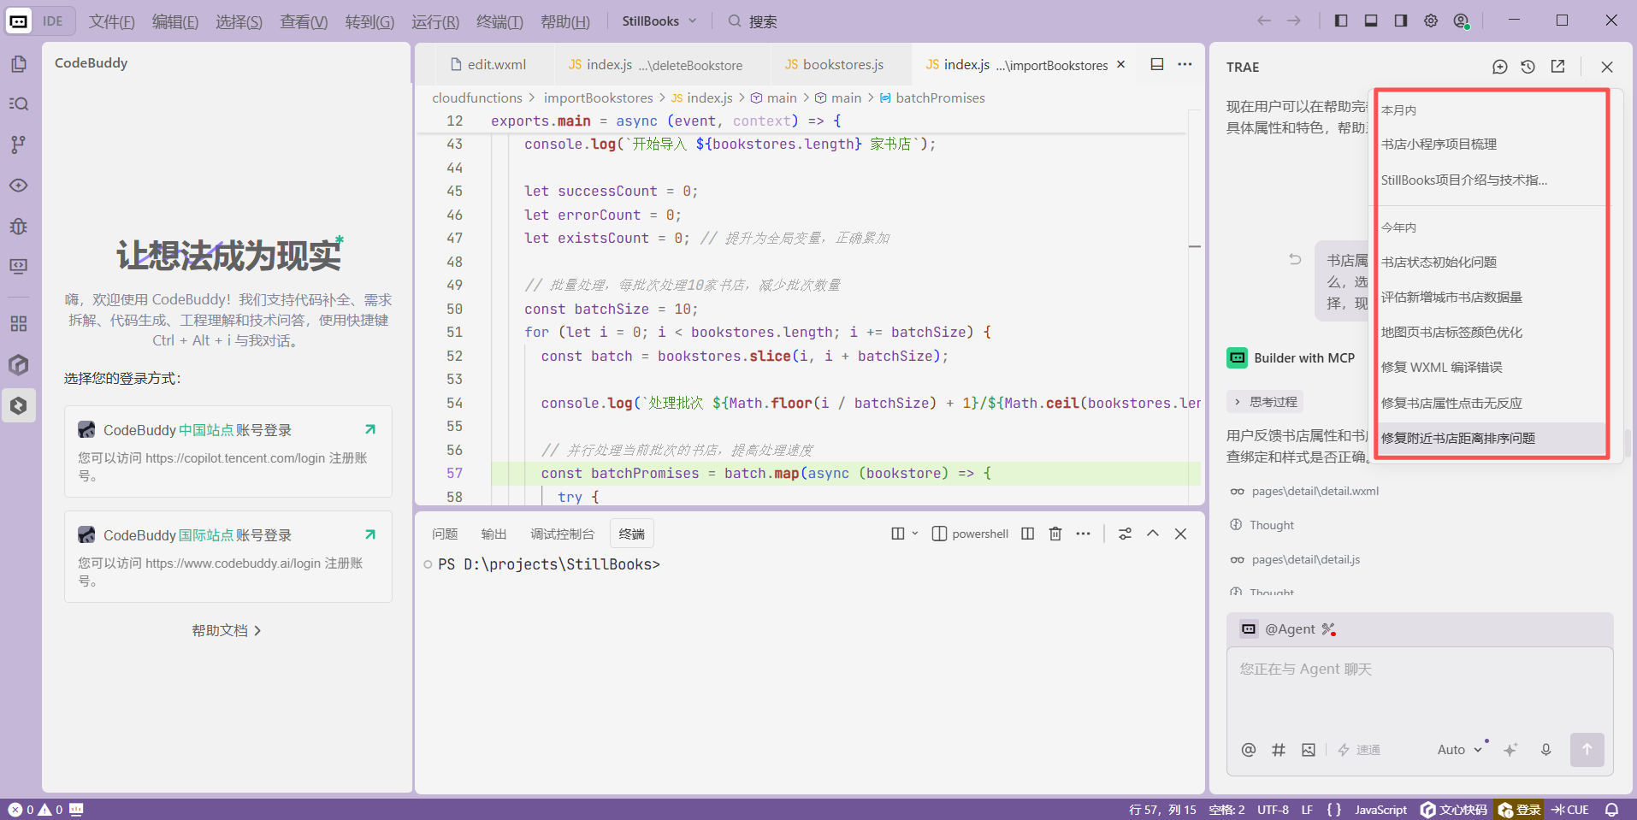Screen dimensions: 1637x820
Task: Switch to 问题 panel tab
Action: [x=445, y=534]
